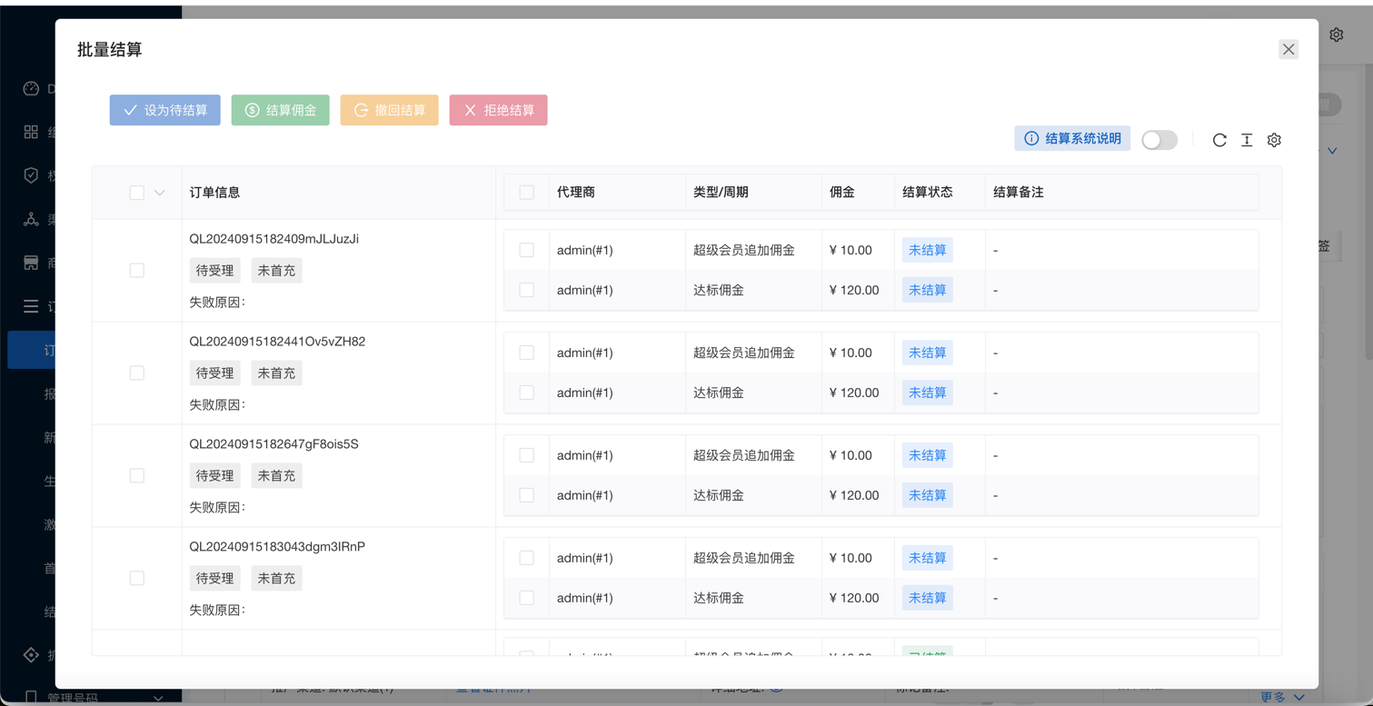Viewport: 1373px width, 706px height.
Task: Click the shield icon in left sidebar
Action: pyautogui.click(x=31, y=175)
